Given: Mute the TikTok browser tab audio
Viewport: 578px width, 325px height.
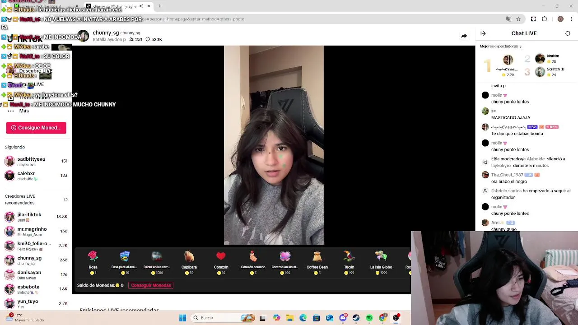Looking at the screenshot, I should click(141, 6).
